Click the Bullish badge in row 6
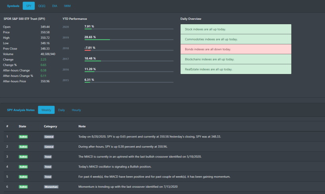Image resolution: width=325 pixels, height=194 pixels. coord(23,187)
